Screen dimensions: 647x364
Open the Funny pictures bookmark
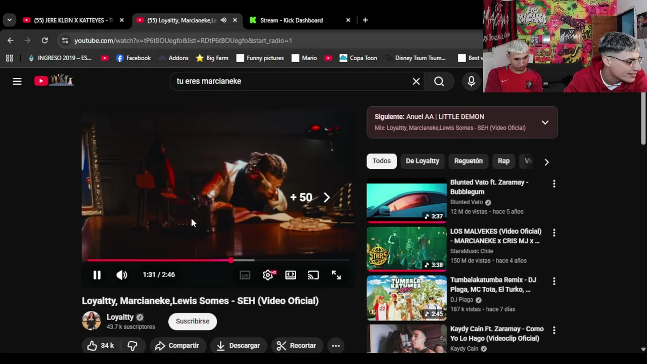pyautogui.click(x=260, y=58)
